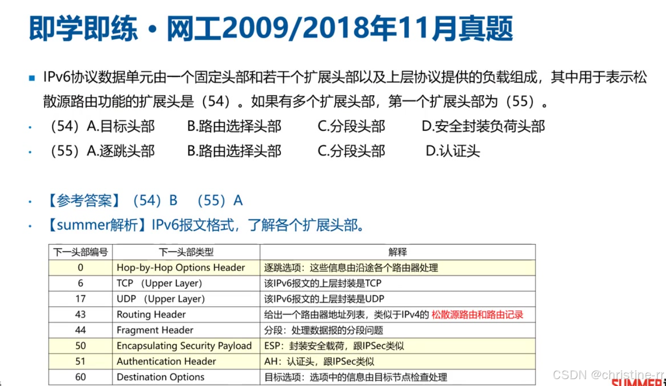The width and height of the screenshot is (666, 386).
Task: Select option A.逐跳头部 for question 55
Action: click(121, 151)
